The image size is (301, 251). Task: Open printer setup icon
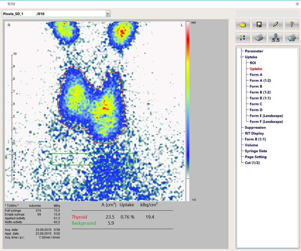pos(292,38)
